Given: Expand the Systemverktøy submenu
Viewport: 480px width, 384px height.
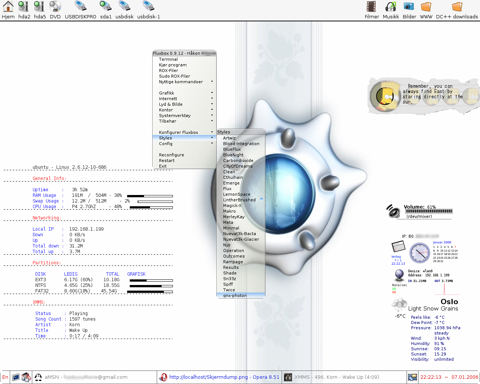Looking at the screenshot, I should (x=184, y=115).
